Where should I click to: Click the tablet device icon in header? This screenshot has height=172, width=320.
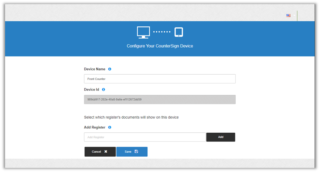tap(179, 32)
